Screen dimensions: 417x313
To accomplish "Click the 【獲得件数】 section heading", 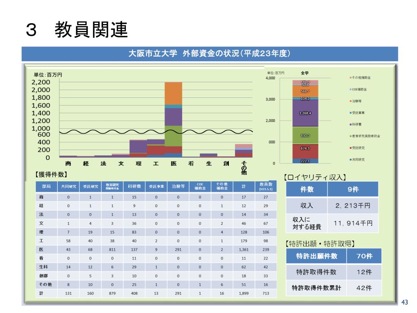I will (51, 174).
